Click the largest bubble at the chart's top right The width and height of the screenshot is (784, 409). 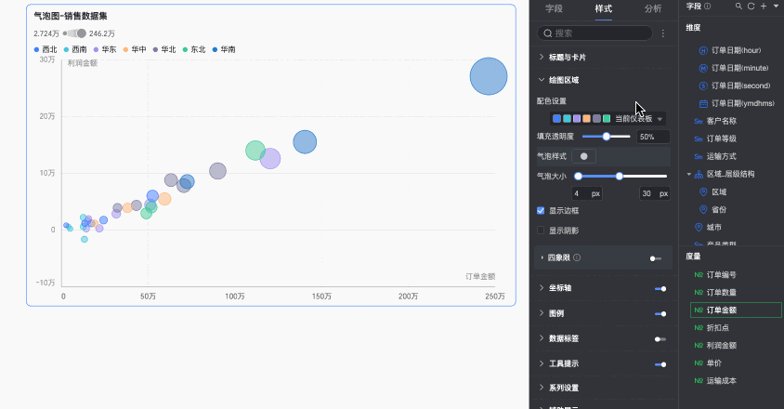(489, 76)
